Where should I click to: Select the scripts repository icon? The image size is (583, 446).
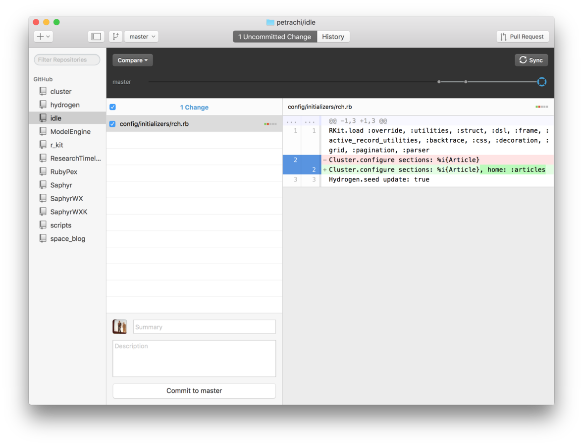click(43, 225)
